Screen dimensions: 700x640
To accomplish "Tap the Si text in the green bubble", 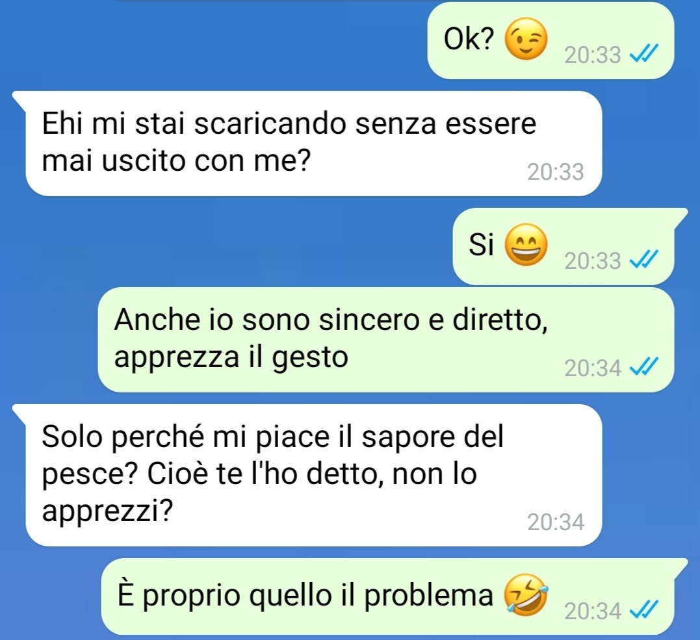I will pos(481,244).
